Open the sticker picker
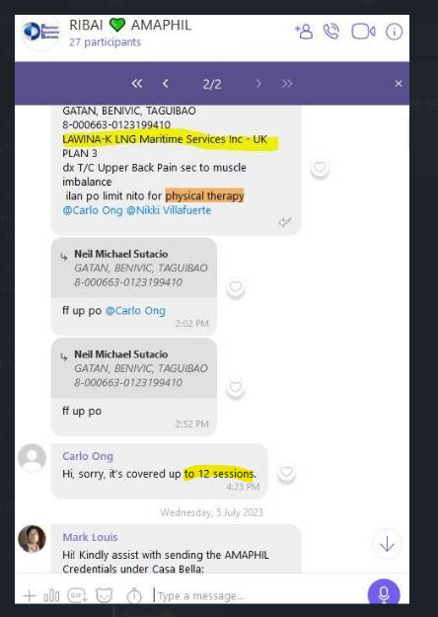438x617 pixels. [x=105, y=595]
